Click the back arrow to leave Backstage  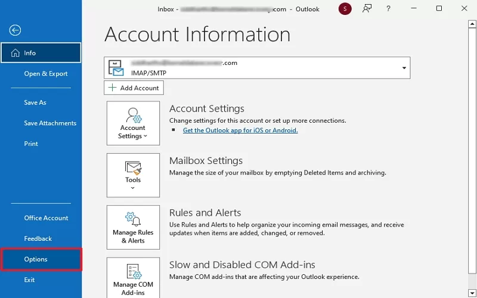click(15, 30)
